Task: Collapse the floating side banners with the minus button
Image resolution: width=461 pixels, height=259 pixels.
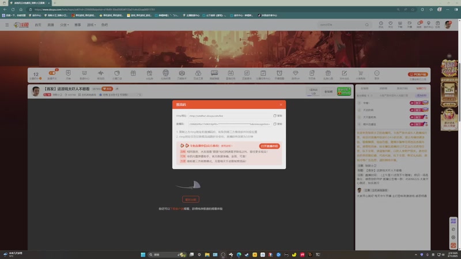Action: tap(449, 56)
